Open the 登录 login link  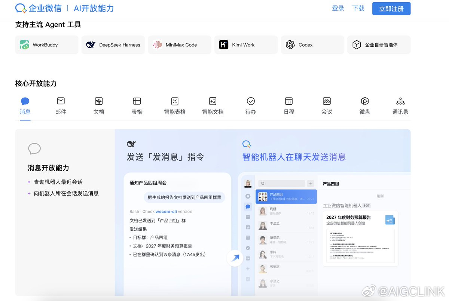pyautogui.click(x=338, y=8)
